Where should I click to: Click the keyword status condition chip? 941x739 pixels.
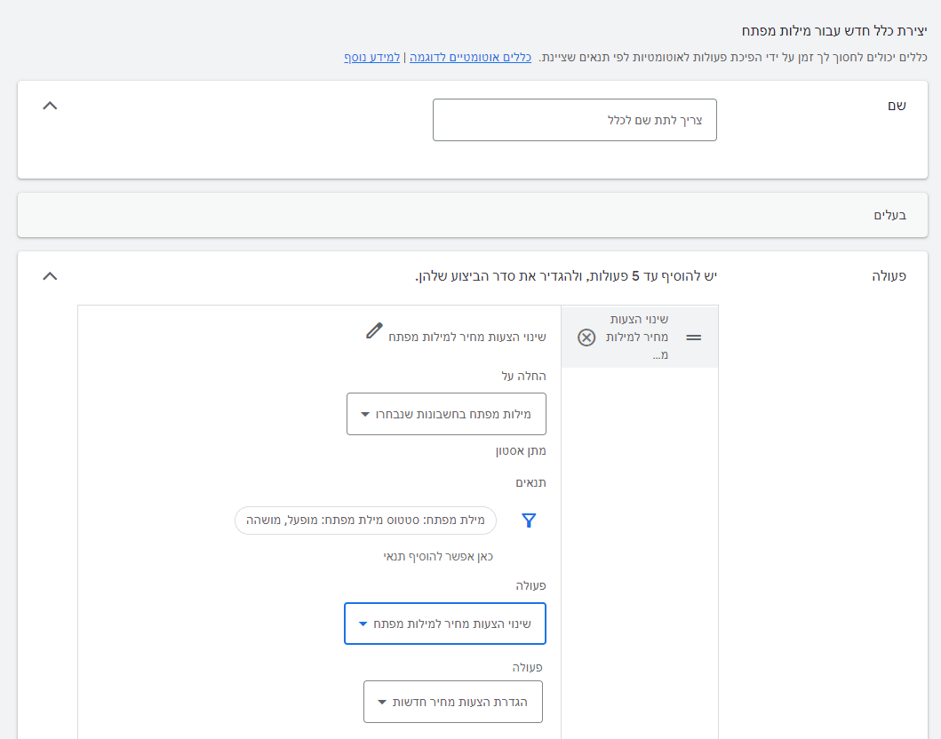point(365,520)
